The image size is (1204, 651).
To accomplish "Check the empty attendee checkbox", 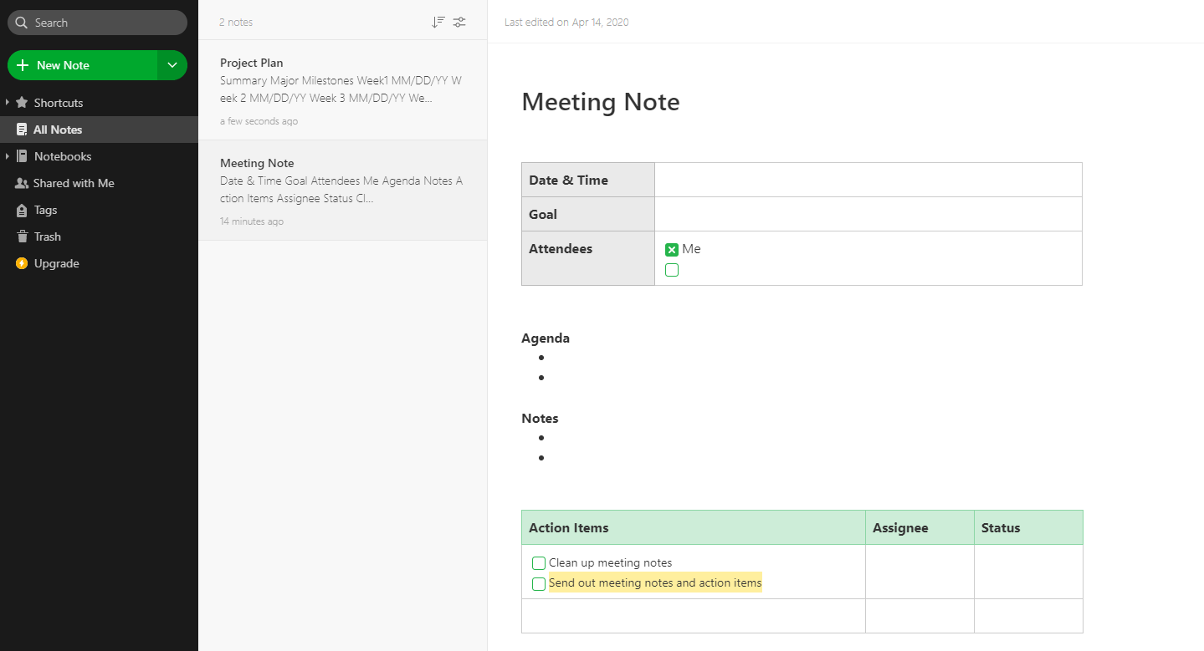I will [x=672, y=269].
